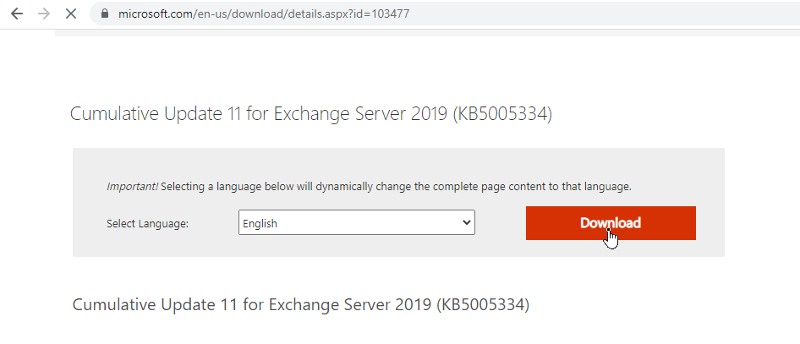Click "(KB5005334)" in the lower heading

click(483, 305)
